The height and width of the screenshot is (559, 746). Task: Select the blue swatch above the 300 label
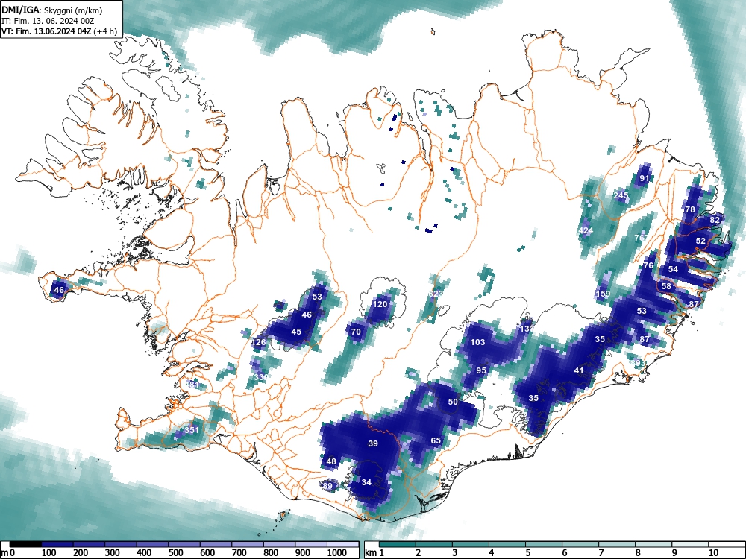(120, 544)
